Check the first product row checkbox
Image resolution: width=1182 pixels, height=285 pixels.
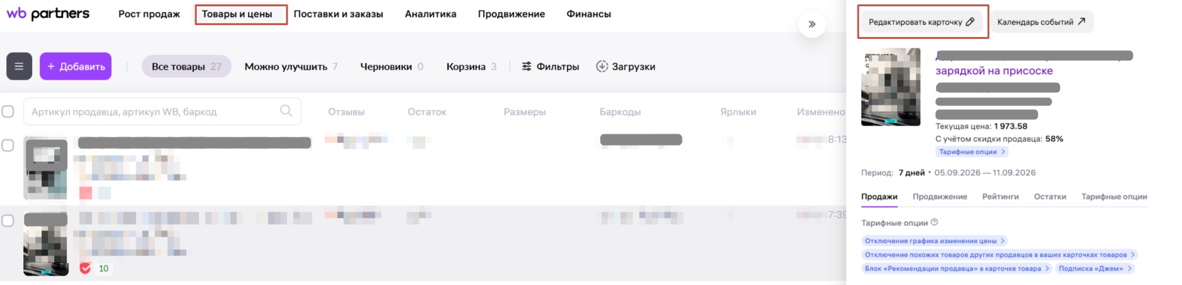[x=8, y=145]
